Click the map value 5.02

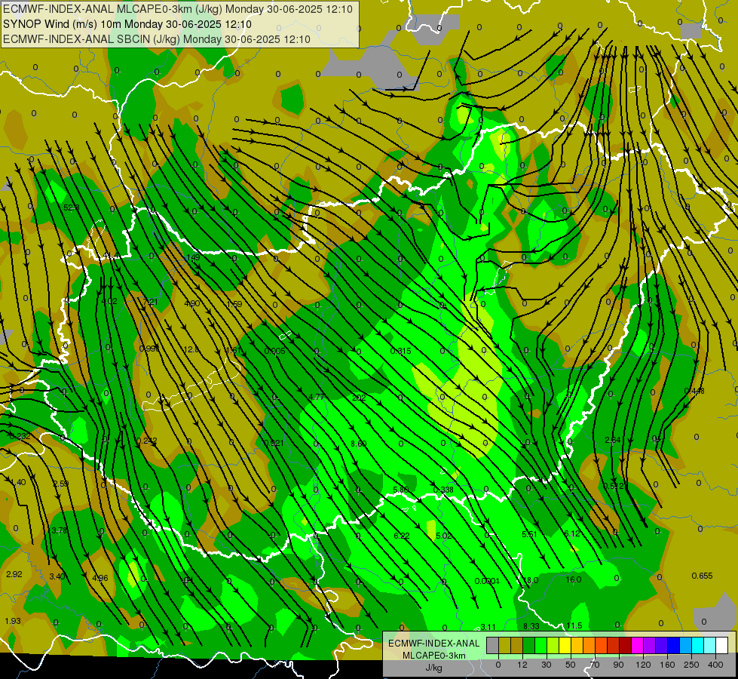(443, 536)
